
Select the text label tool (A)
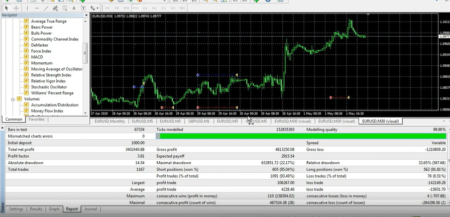pyautogui.click(x=73, y=8)
